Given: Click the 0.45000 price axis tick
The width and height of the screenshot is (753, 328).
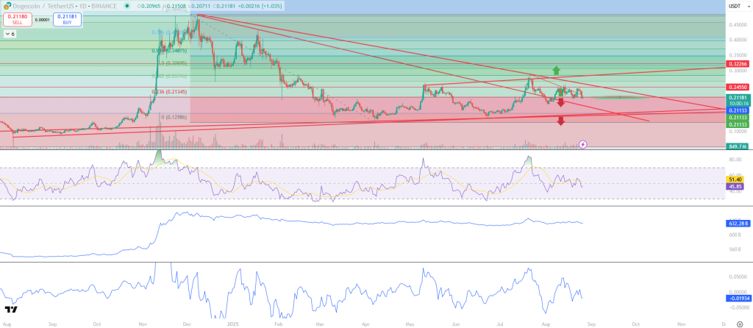Looking at the screenshot, I should 739,26.
